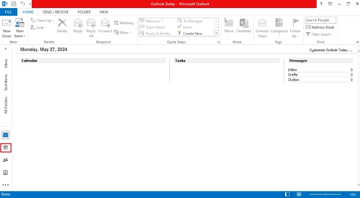Image resolution: width=360 pixels, height=198 pixels.
Task: Switch to the SEND / RECEIVE tab
Action: point(55,12)
